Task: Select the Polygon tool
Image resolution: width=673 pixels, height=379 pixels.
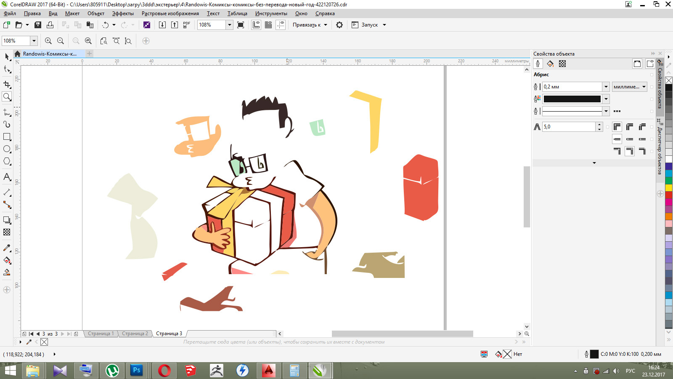Action: pos(7,161)
